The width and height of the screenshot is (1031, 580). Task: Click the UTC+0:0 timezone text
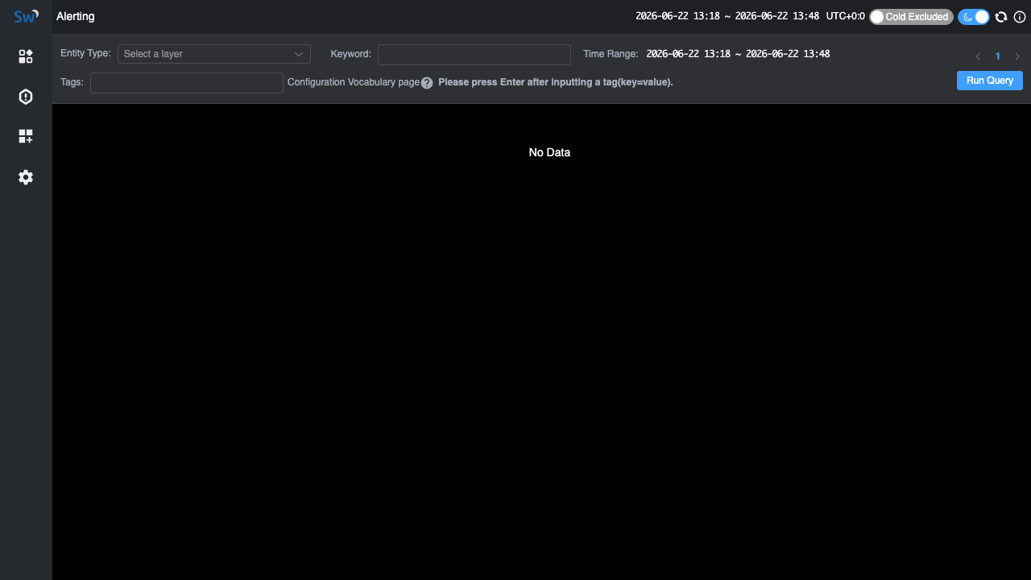pyautogui.click(x=846, y=16)
